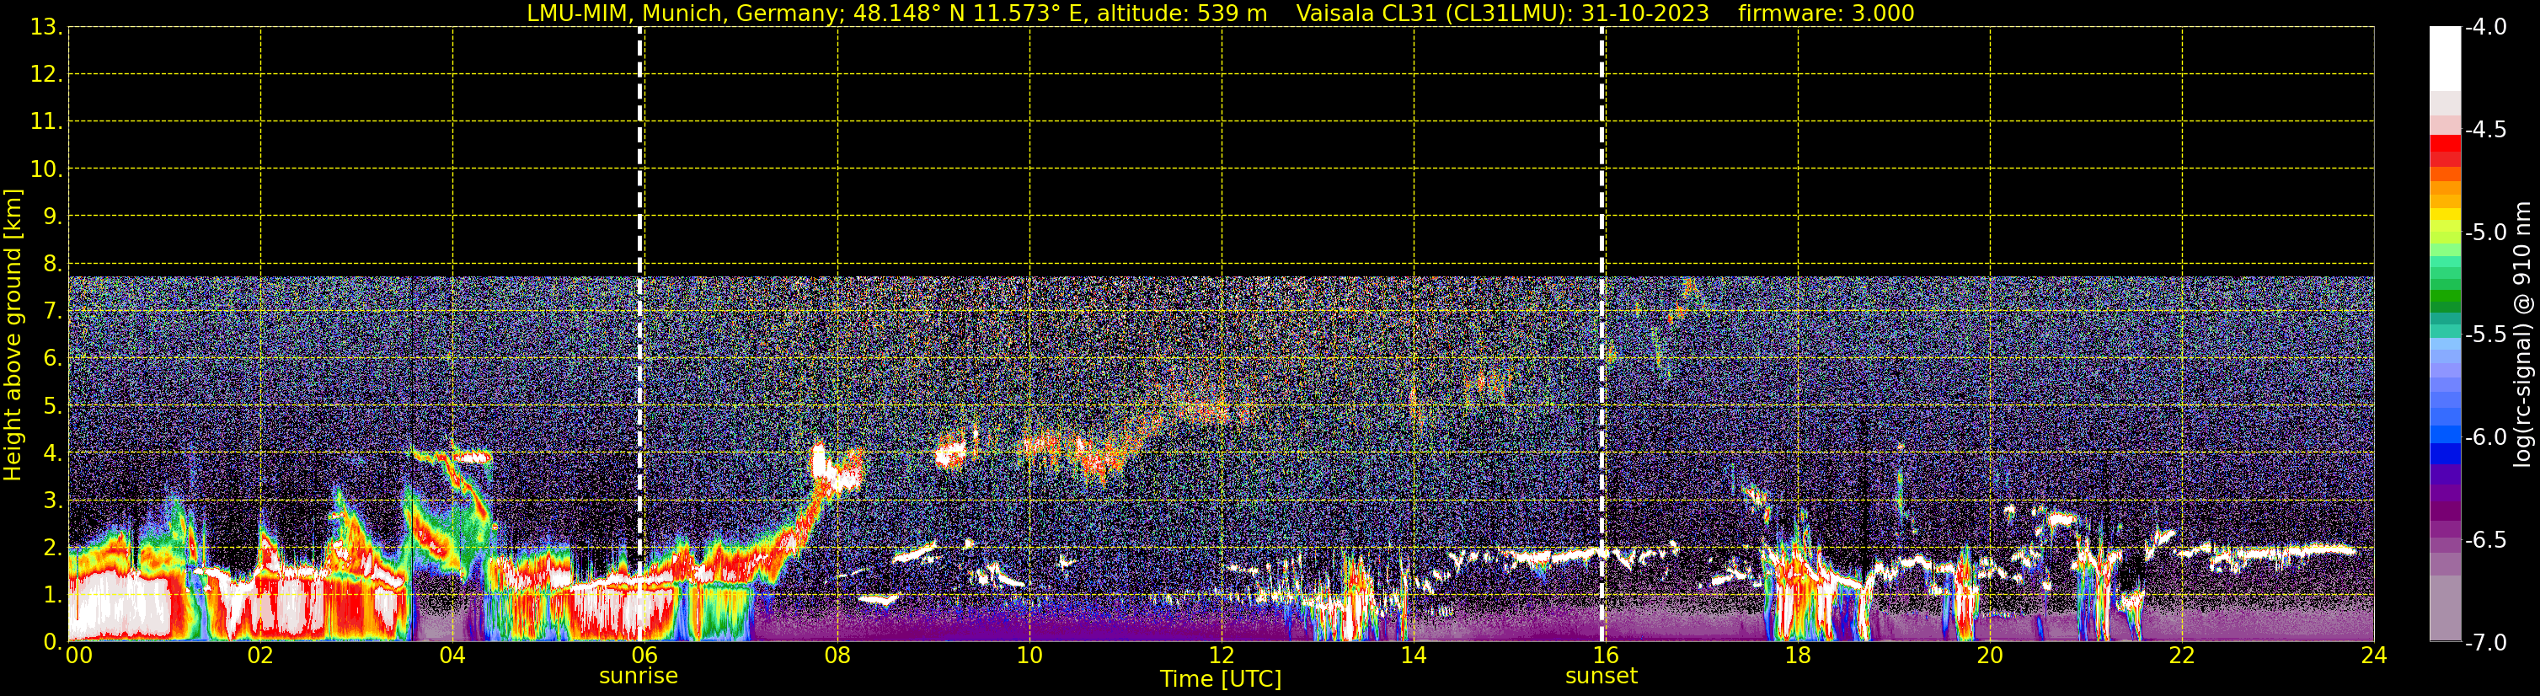Image resolution: width=2540 pixels, height=696 pixels.
Task: Click the x-axis tick label '02'
Action: [260, 656]
